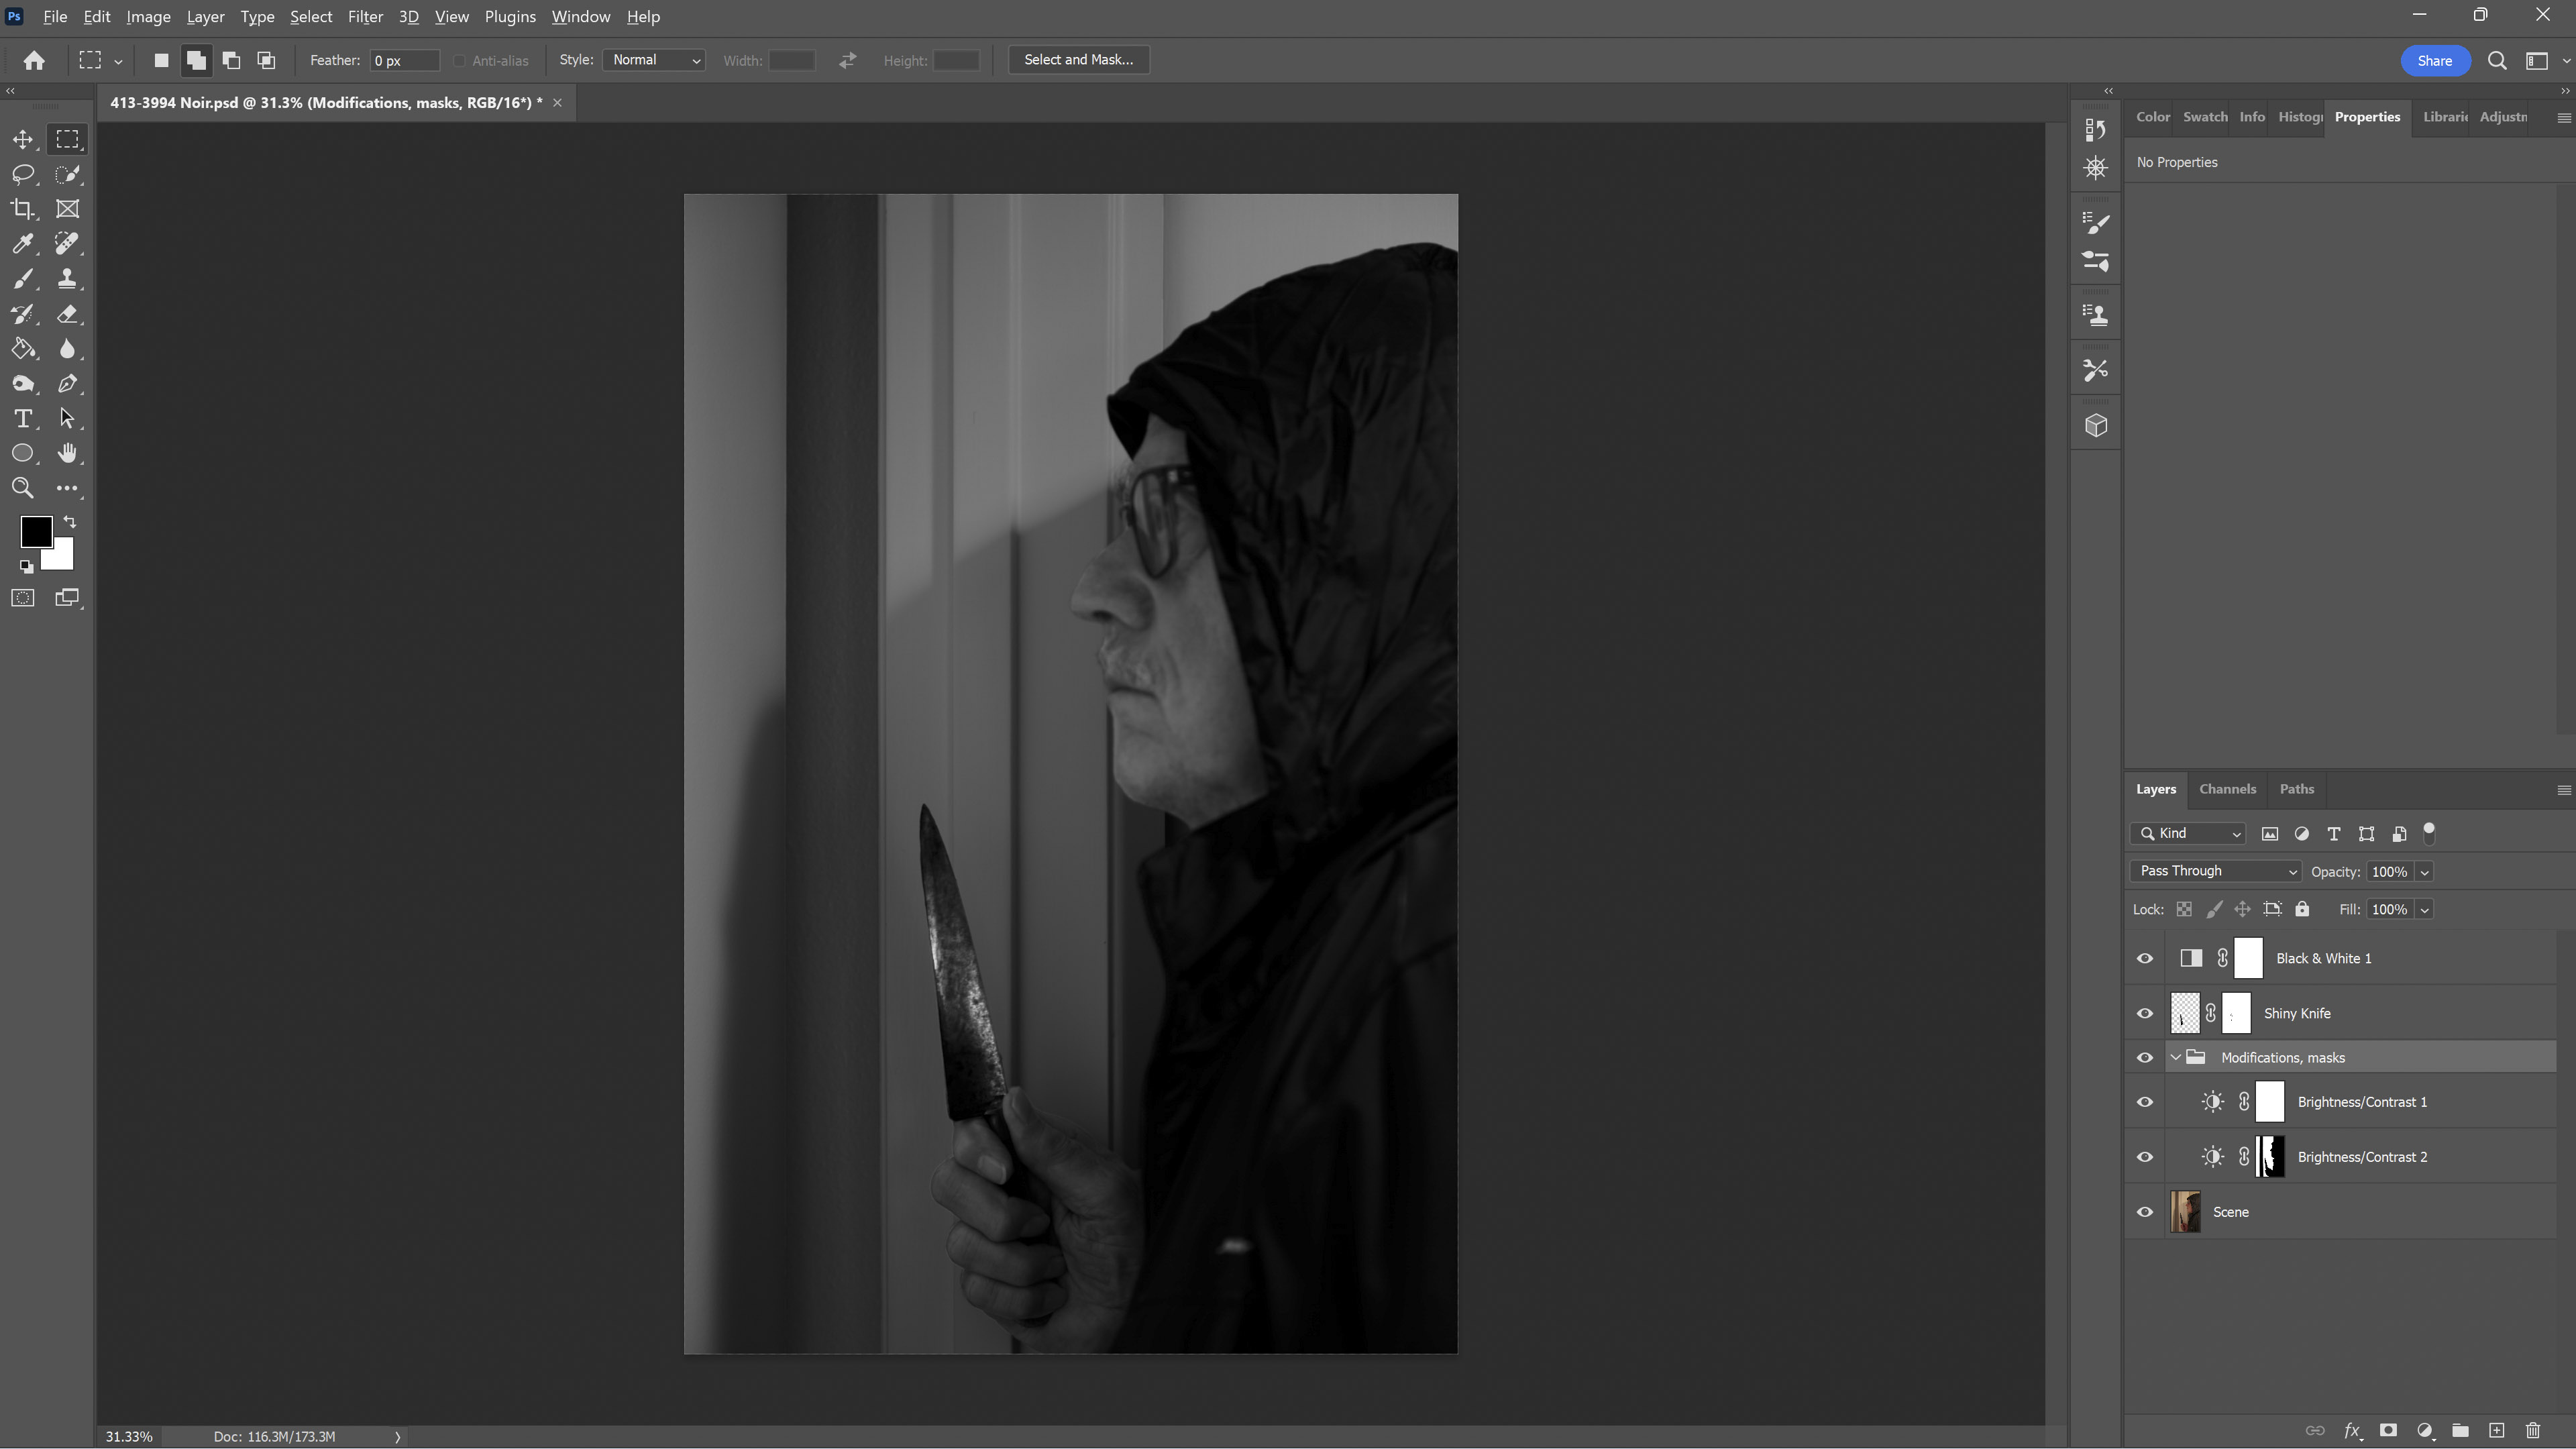The width and height of the screenshot is (2576, 1449).
Task: Add a new adjustment layer icon
Action: [x=2424, y=1431]
